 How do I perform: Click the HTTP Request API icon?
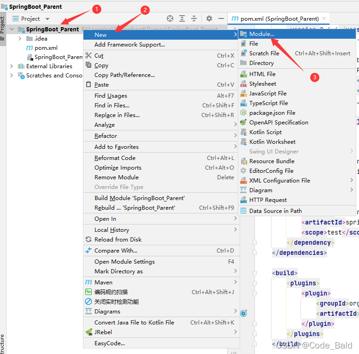click(243, 200)
